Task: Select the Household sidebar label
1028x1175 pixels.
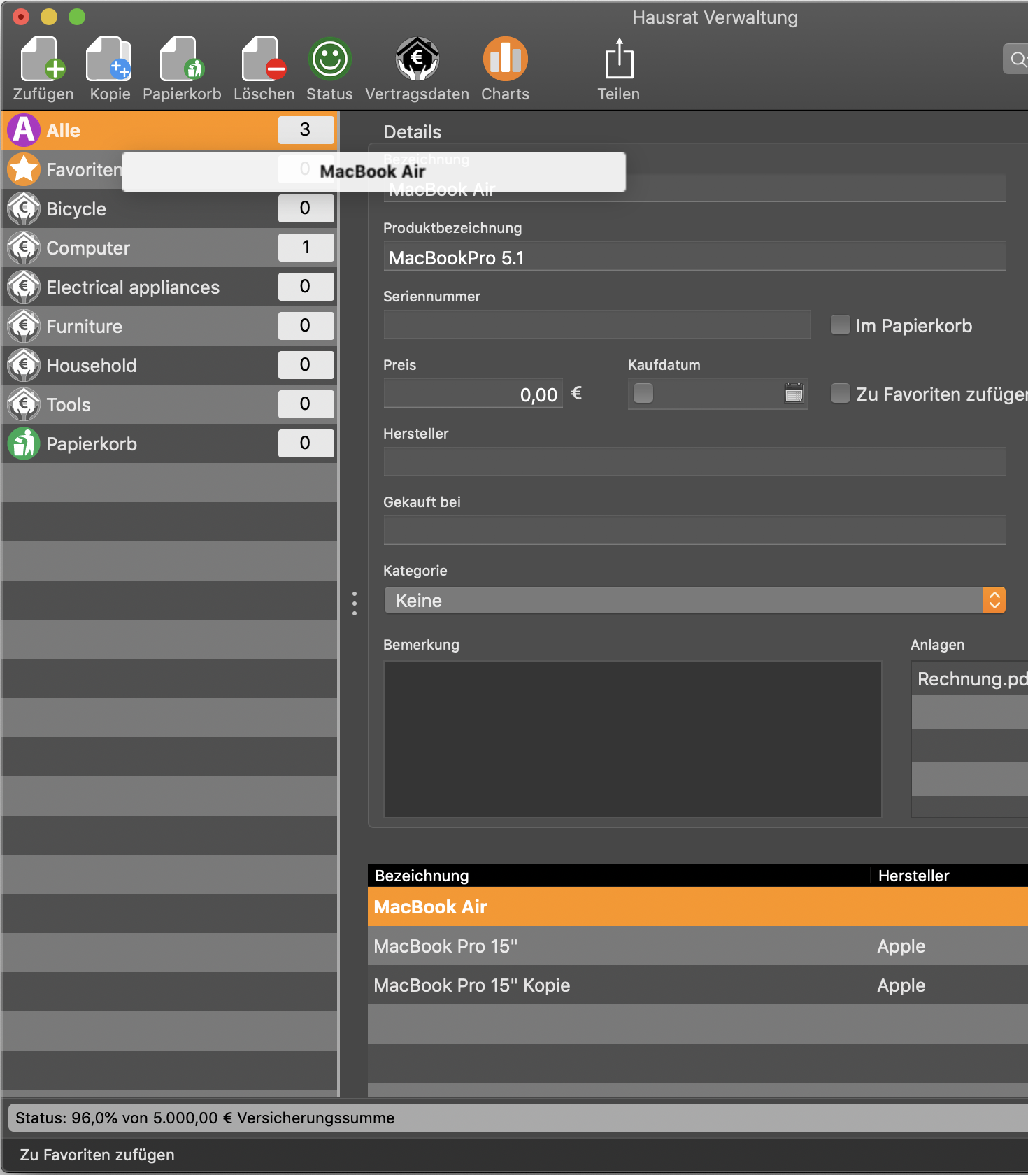Action: [x=91, y=366]
